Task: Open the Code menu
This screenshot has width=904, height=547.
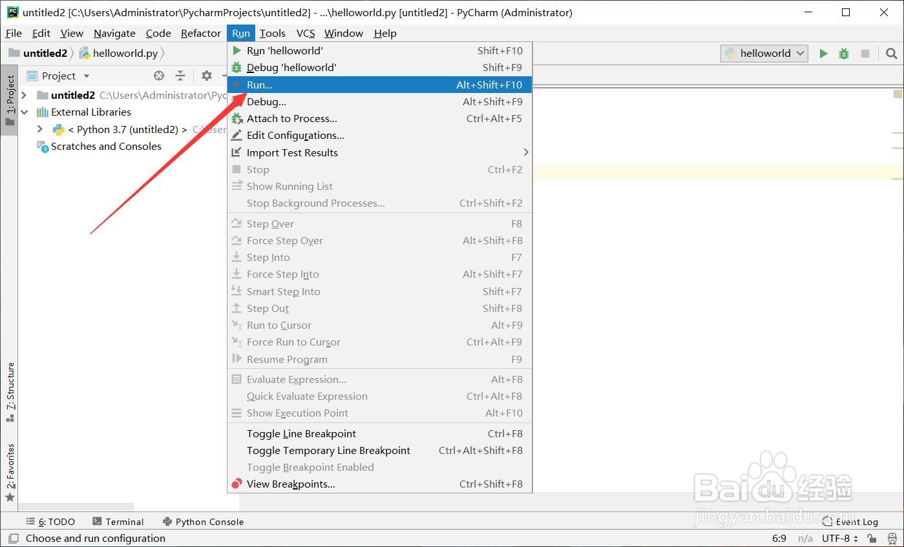Action: point(158,33)
